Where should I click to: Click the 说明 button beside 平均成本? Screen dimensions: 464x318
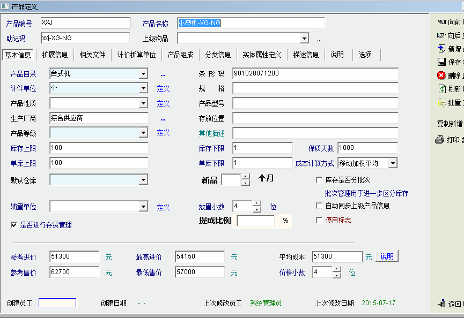(387, 257)
